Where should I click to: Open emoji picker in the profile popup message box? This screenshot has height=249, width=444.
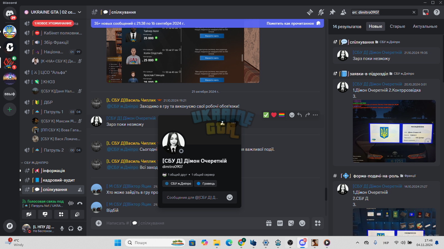[230, 197]
